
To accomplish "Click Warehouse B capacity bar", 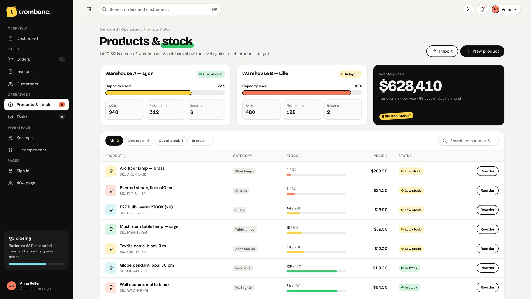I will (x=302, y=93).
